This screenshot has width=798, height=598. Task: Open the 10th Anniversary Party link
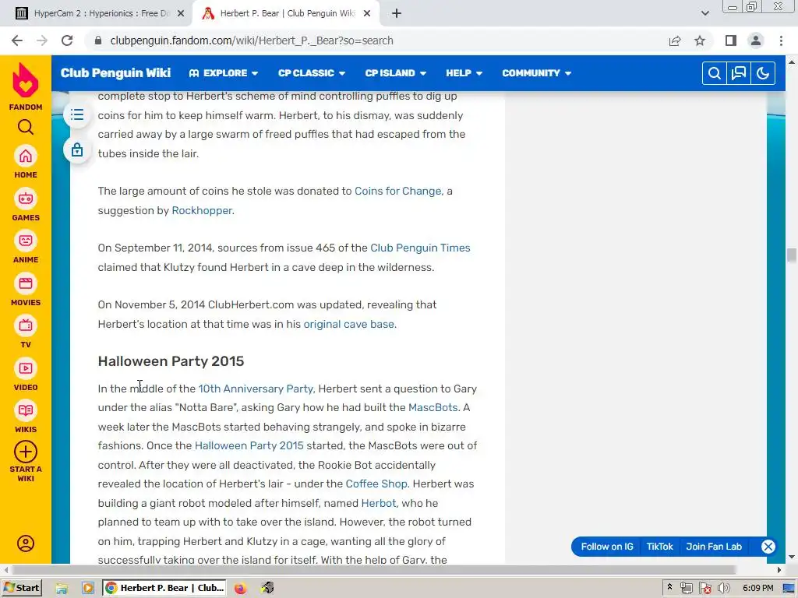click(x=256, y=389)
